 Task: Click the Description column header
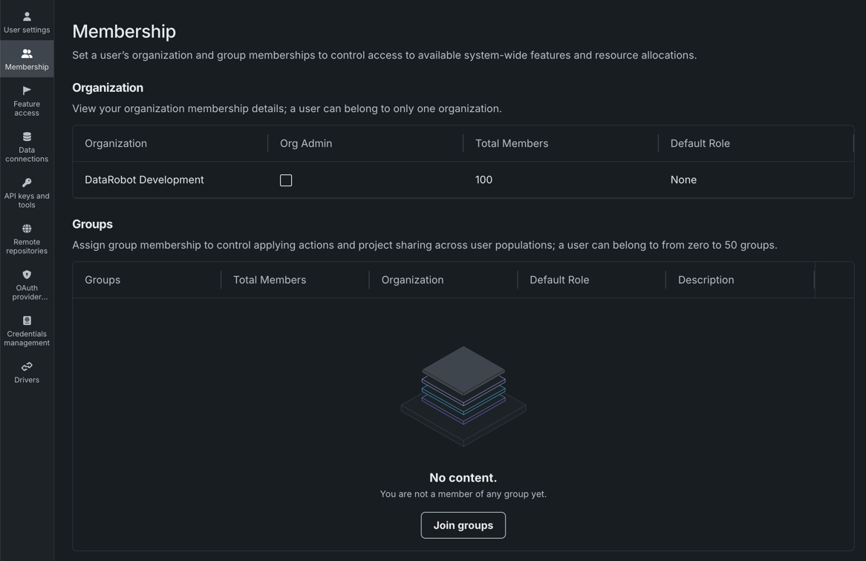tap(706, 280)
